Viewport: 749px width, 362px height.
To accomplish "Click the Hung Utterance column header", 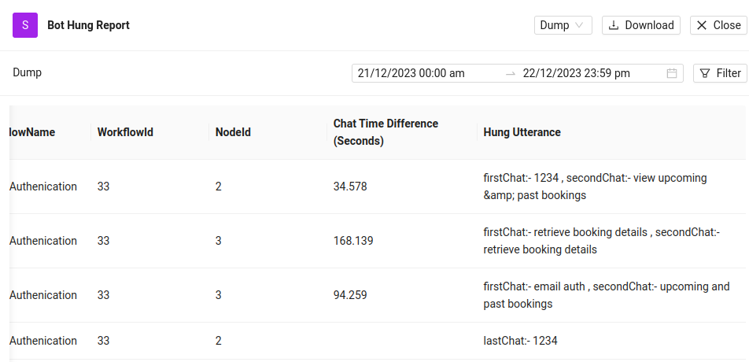I will click(522, 132).
